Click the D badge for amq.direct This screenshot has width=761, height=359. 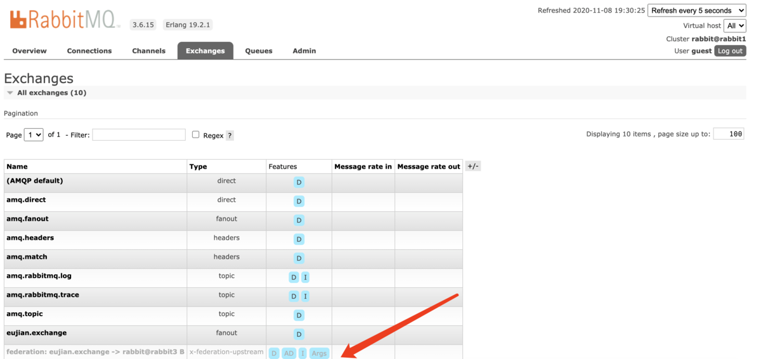299,201
